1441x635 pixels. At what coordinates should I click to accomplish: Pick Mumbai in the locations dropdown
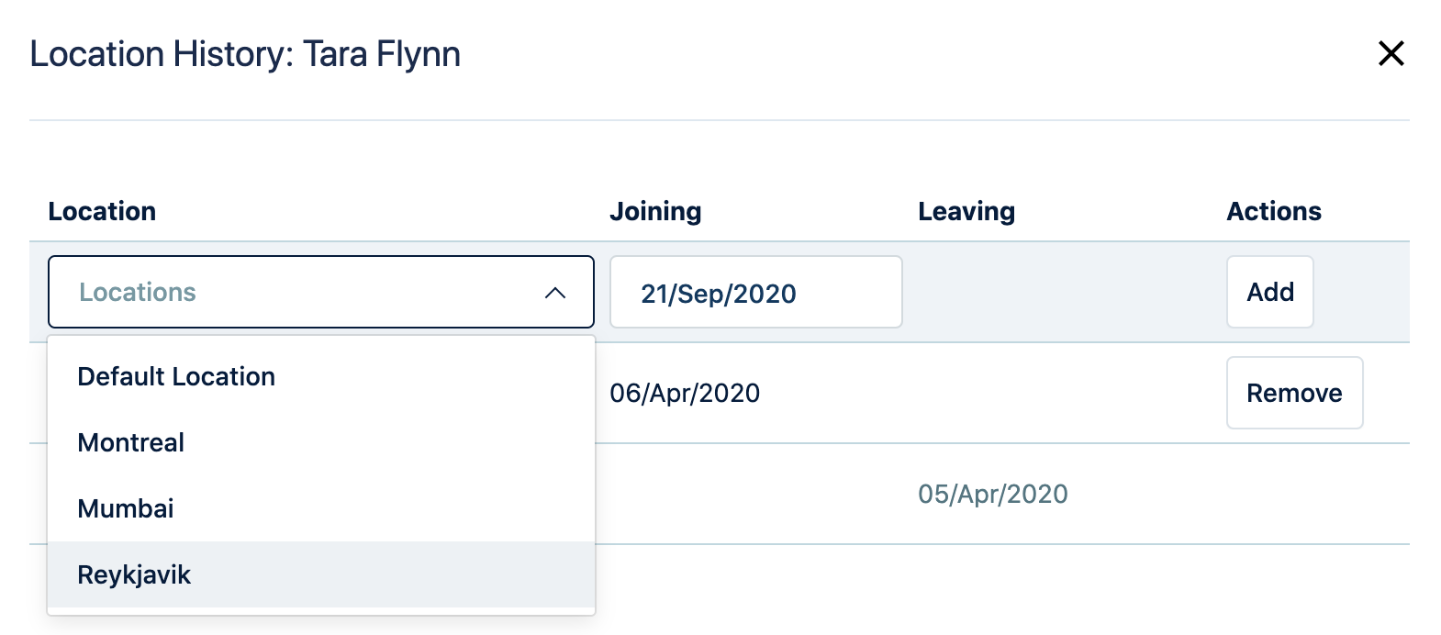coord(126,508)
